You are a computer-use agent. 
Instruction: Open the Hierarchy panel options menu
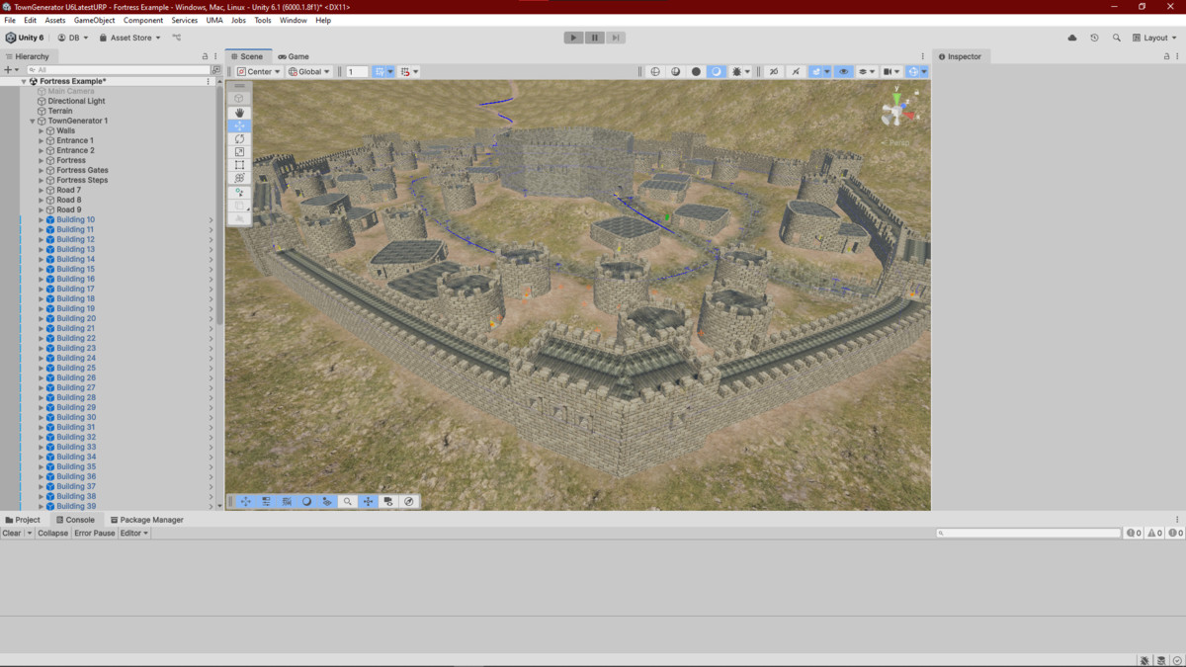(x=215, y=56)
